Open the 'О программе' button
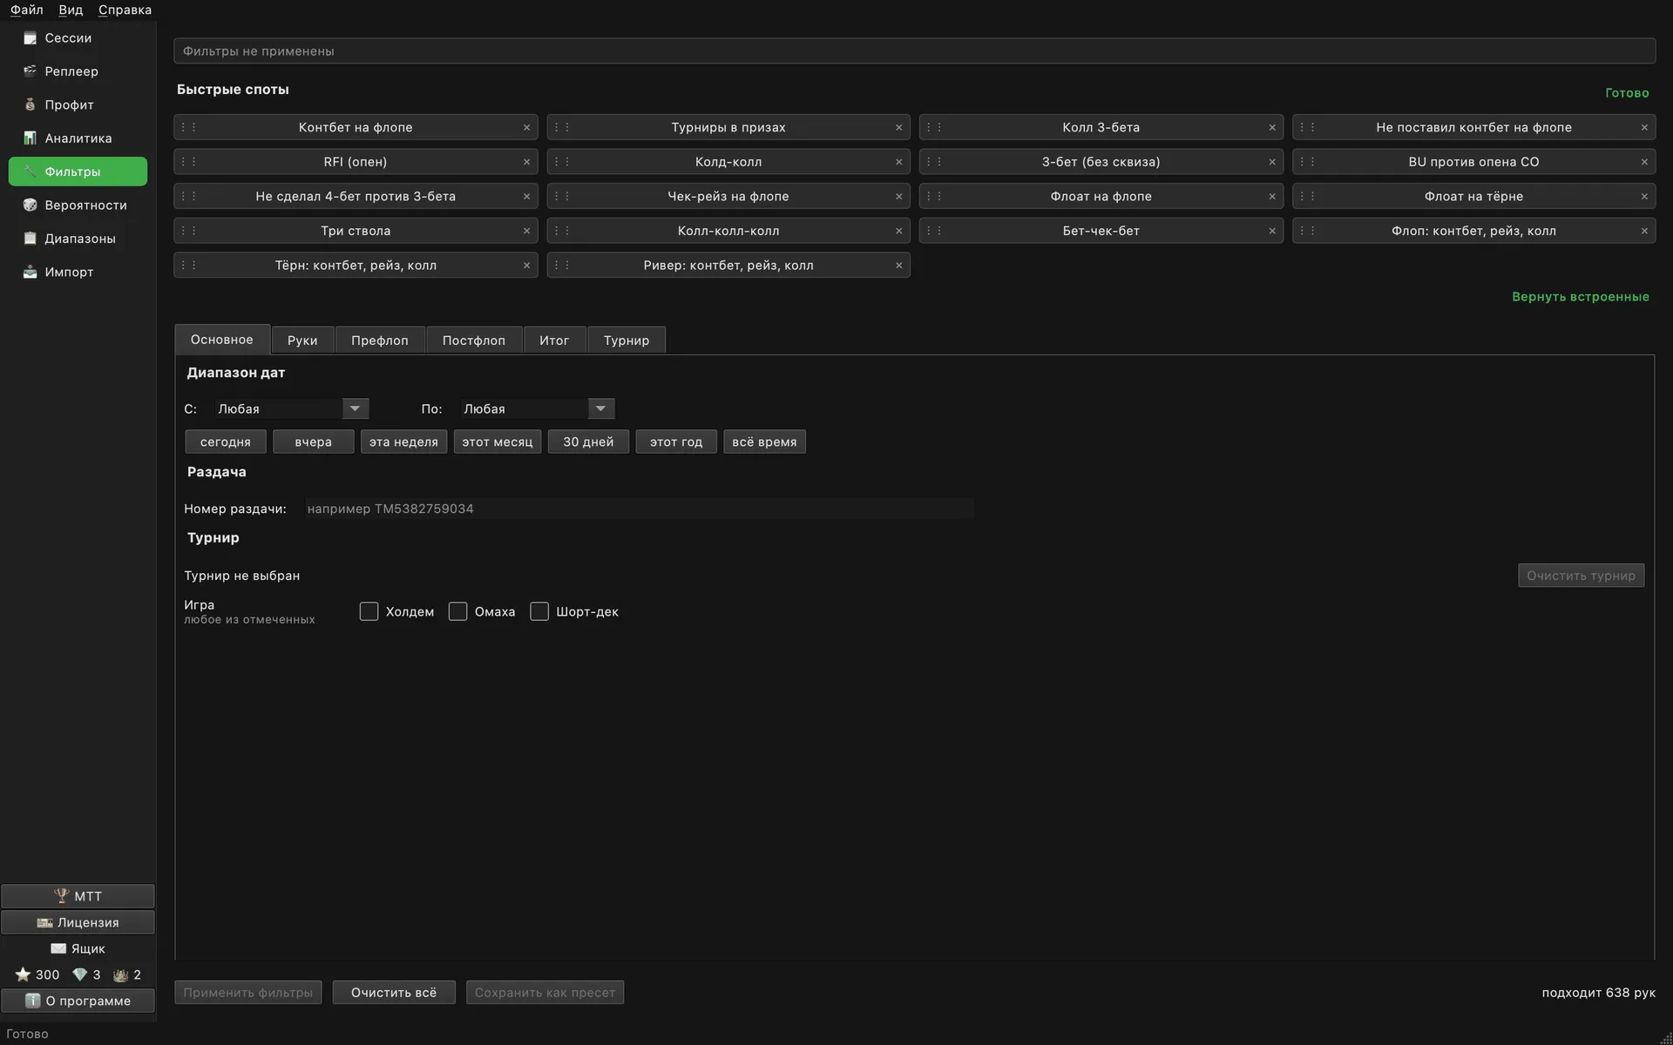This screenshot has width=1673, height=1045. (x=78, y=1001)
